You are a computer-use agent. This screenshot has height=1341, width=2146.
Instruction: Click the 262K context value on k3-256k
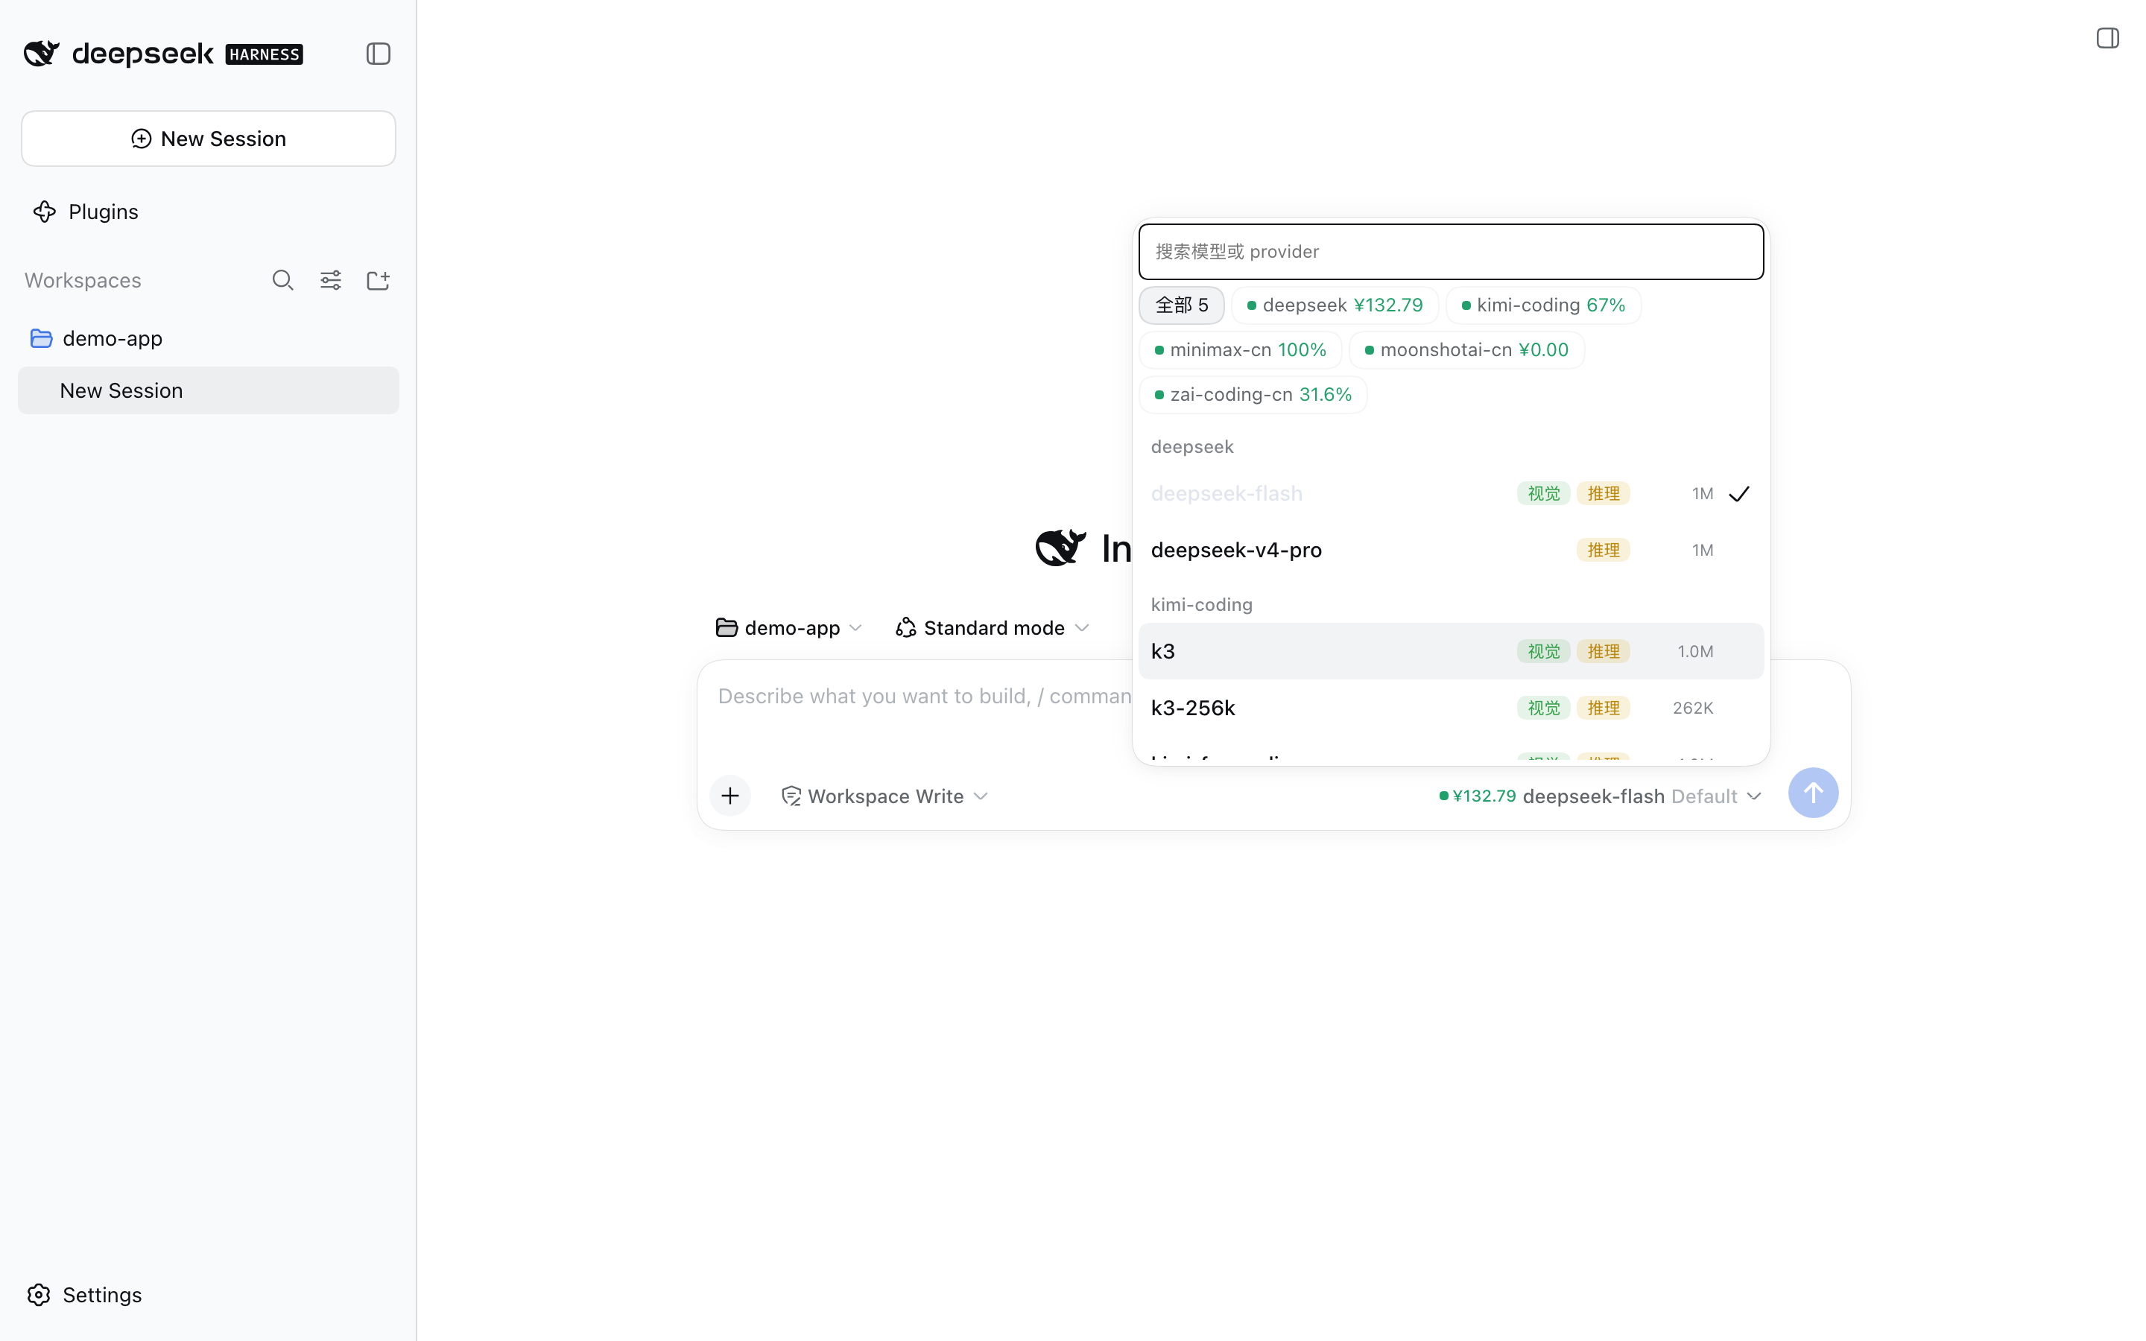[x=1692, y=708]
